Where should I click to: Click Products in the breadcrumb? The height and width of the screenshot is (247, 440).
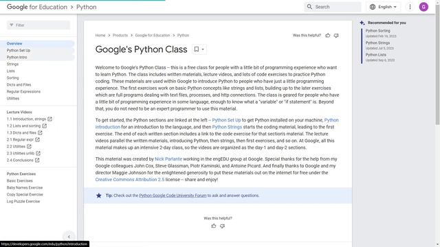click(120, 35)
